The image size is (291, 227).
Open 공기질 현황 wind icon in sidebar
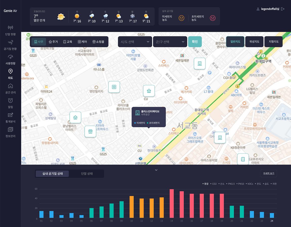coord(10,42)
